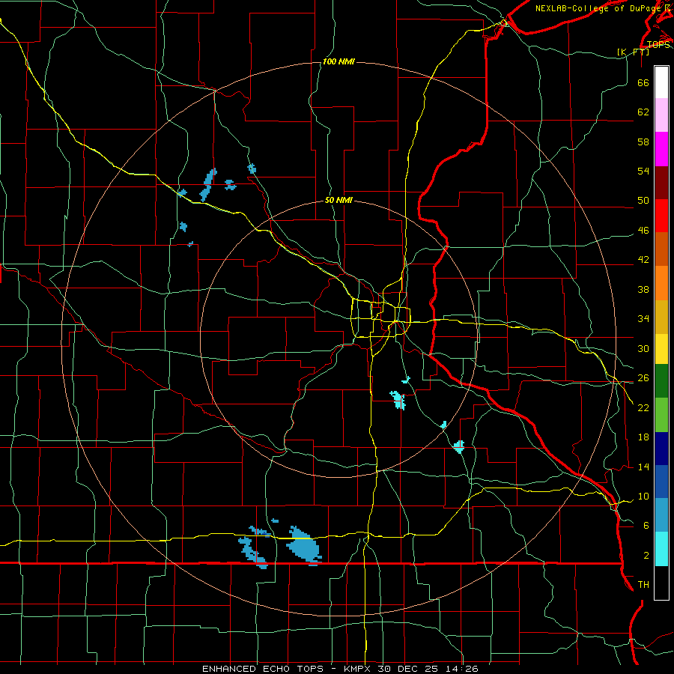Click the legend value 14

click(643, 467)
